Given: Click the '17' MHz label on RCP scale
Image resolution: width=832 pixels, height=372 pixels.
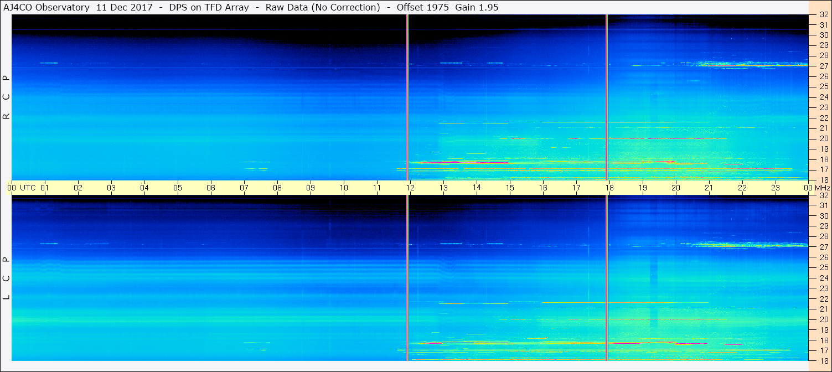Looking at the screenshot, I should pyautogui.click(x=824, y=170).
